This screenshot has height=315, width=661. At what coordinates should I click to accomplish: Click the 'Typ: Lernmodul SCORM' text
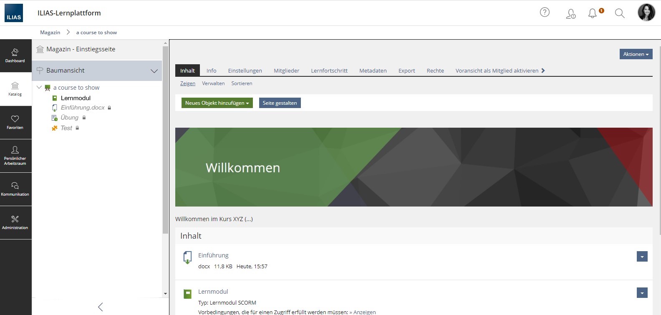coord(227,303)
